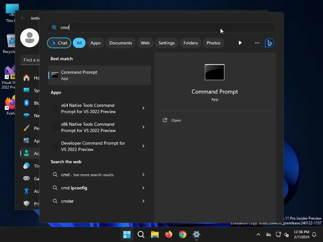Expand the cmder suggestion chevron
The image size is (323, 242).
[x=144, y=201]
